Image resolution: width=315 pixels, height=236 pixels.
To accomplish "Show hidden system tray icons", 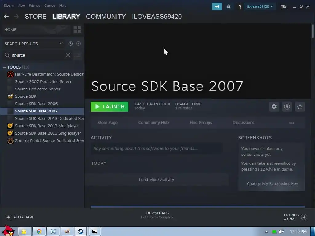I will pos(266,232).
